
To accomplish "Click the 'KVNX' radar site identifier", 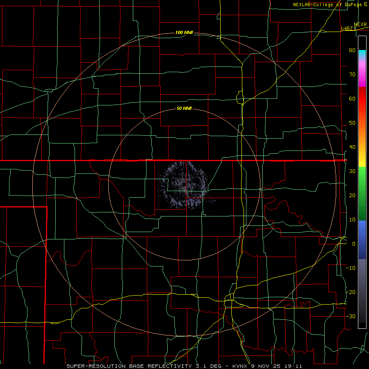I will coord(241,366).
